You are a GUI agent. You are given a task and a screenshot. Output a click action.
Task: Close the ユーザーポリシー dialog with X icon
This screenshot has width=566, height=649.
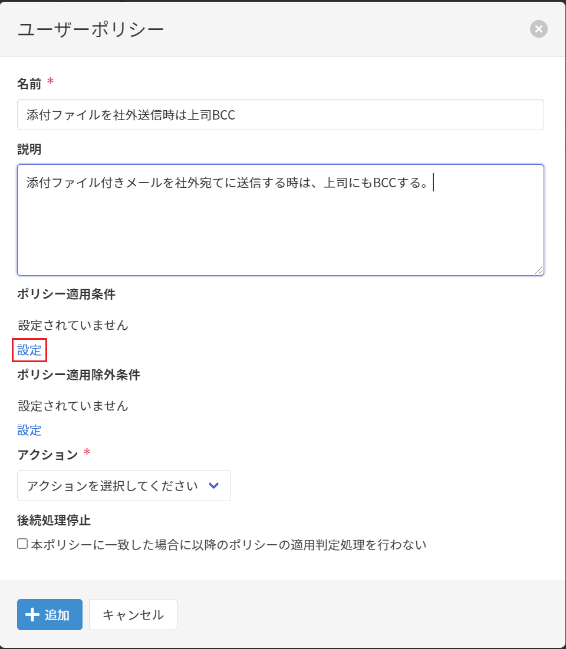[538, 29]
